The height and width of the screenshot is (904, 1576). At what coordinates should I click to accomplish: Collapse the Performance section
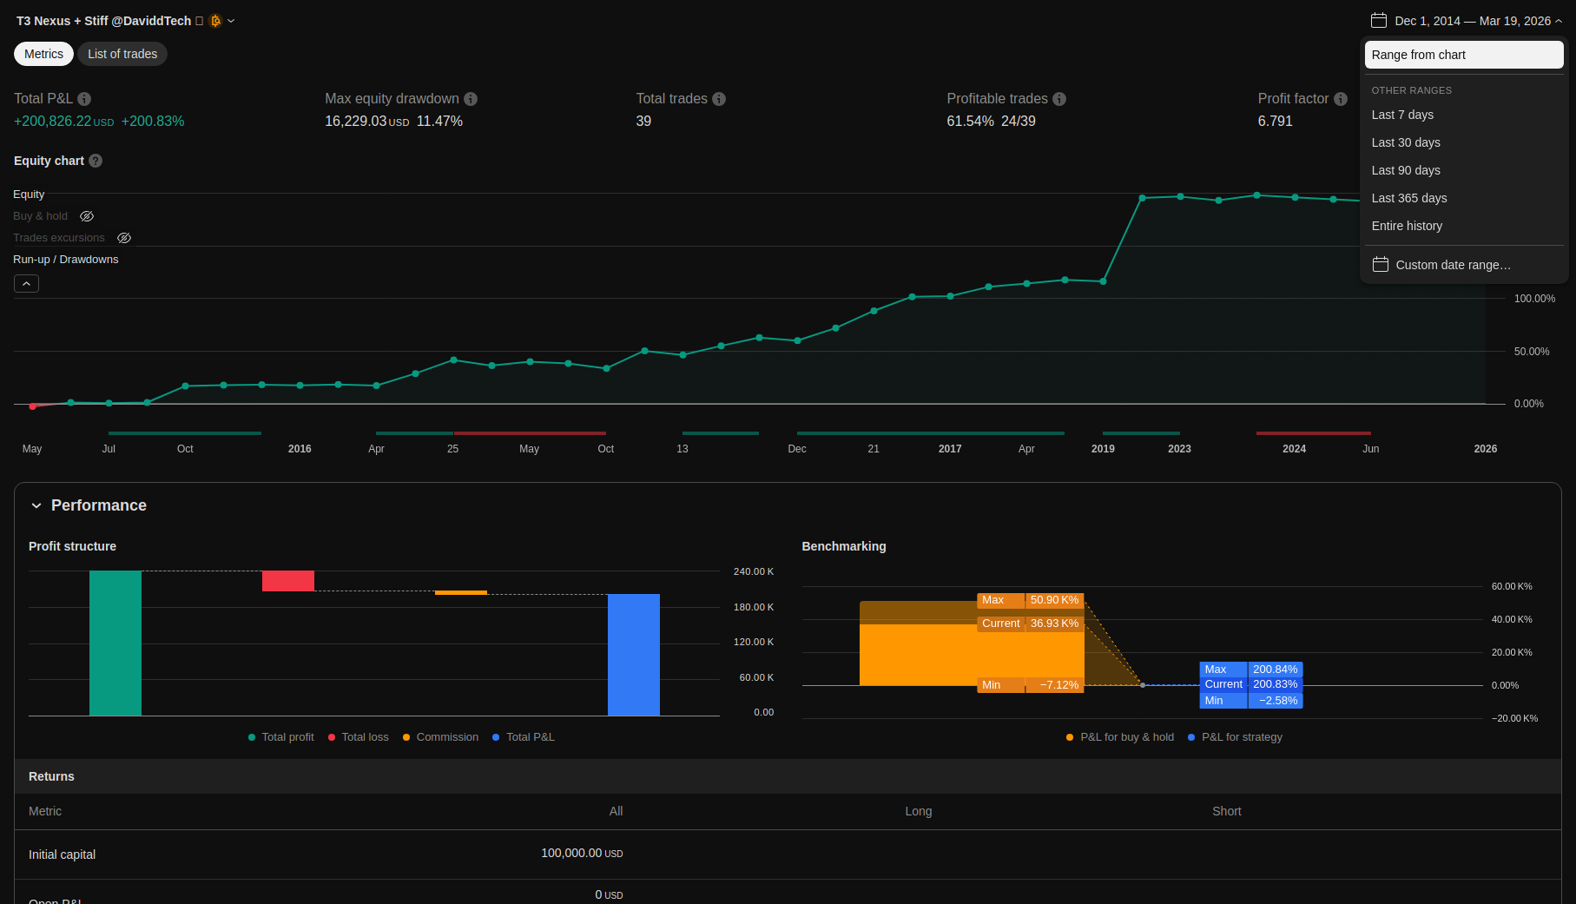36,505
